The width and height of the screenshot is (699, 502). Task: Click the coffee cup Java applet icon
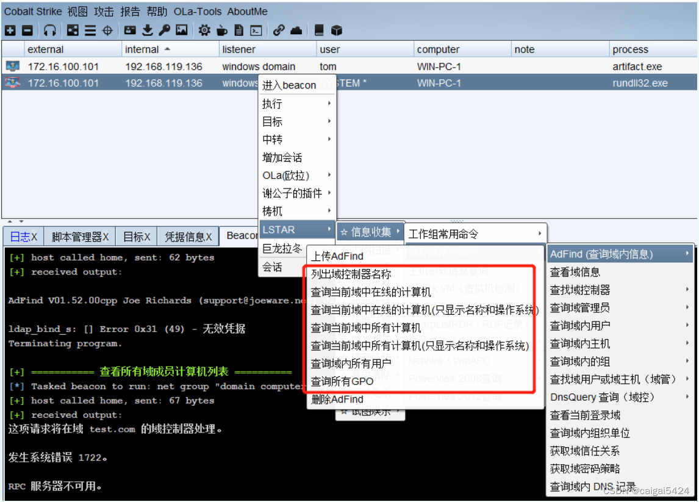[221, 30]
